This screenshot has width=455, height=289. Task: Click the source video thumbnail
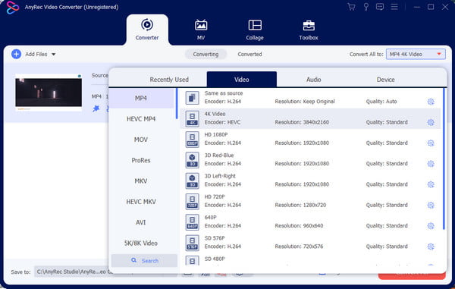click(49, 93)
